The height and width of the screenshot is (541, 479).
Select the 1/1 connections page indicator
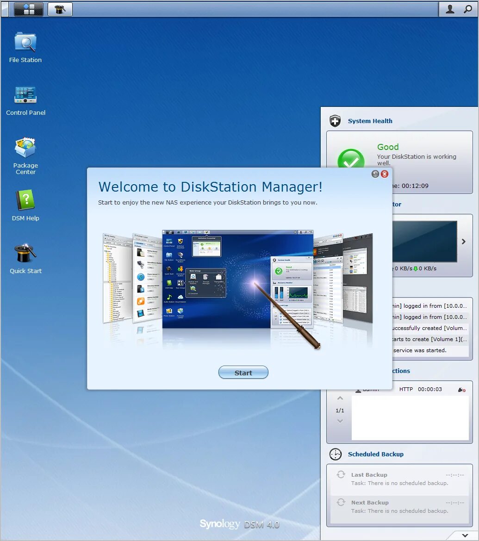[340, 410]
